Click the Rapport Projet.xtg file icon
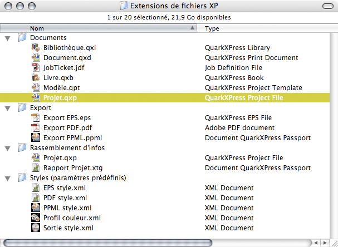Viewport: 338px width, 247px height. (36, 168)
